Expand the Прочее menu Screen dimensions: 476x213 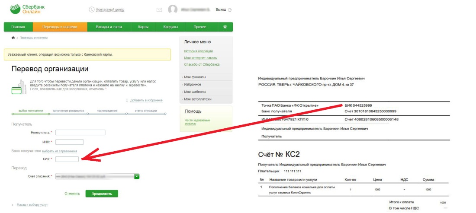[201, 27]
